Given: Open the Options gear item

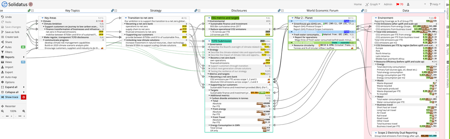Looking at the screenshot, I should tap(13, 82).
